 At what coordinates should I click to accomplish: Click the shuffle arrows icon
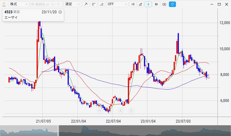click(x=132, y=4)
